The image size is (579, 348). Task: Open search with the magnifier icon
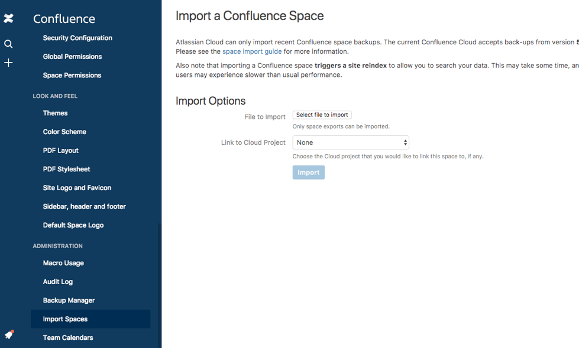(8, 44)
